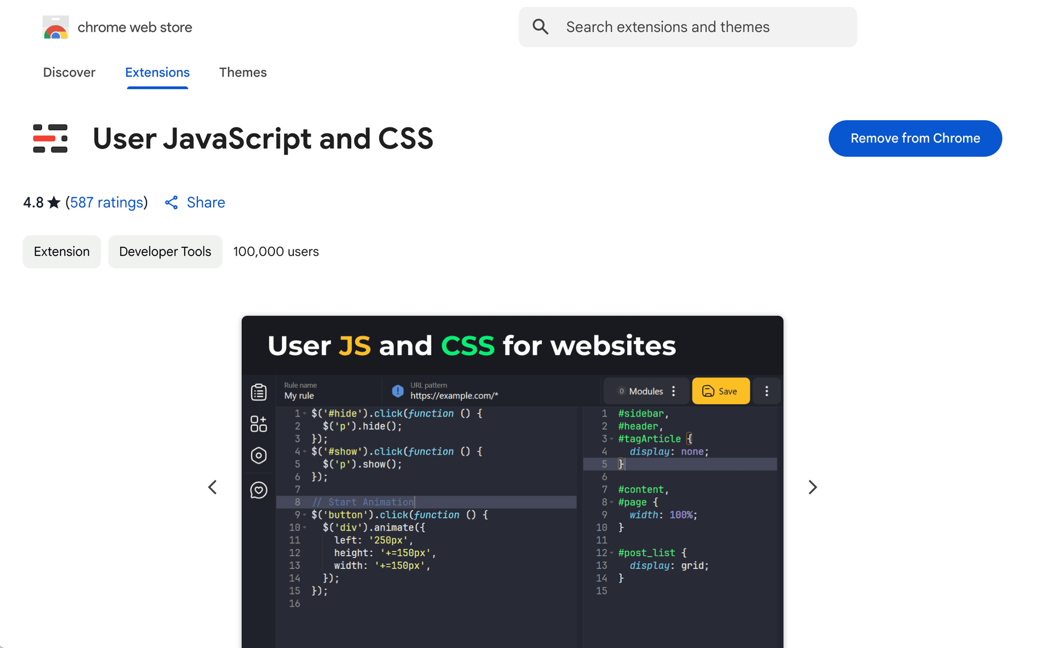Click the Share icon next to ratings

tap(171, 202)
